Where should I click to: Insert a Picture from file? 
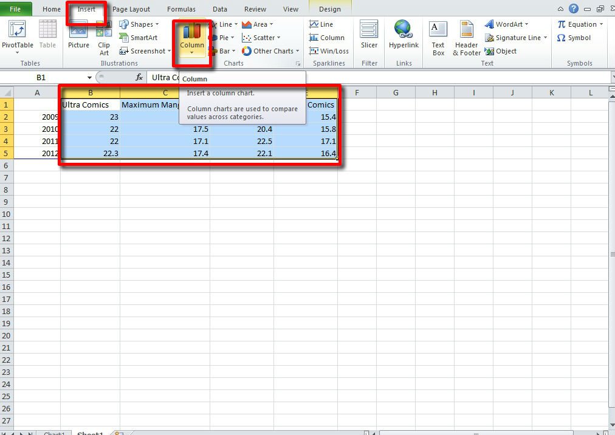point(78,36)
